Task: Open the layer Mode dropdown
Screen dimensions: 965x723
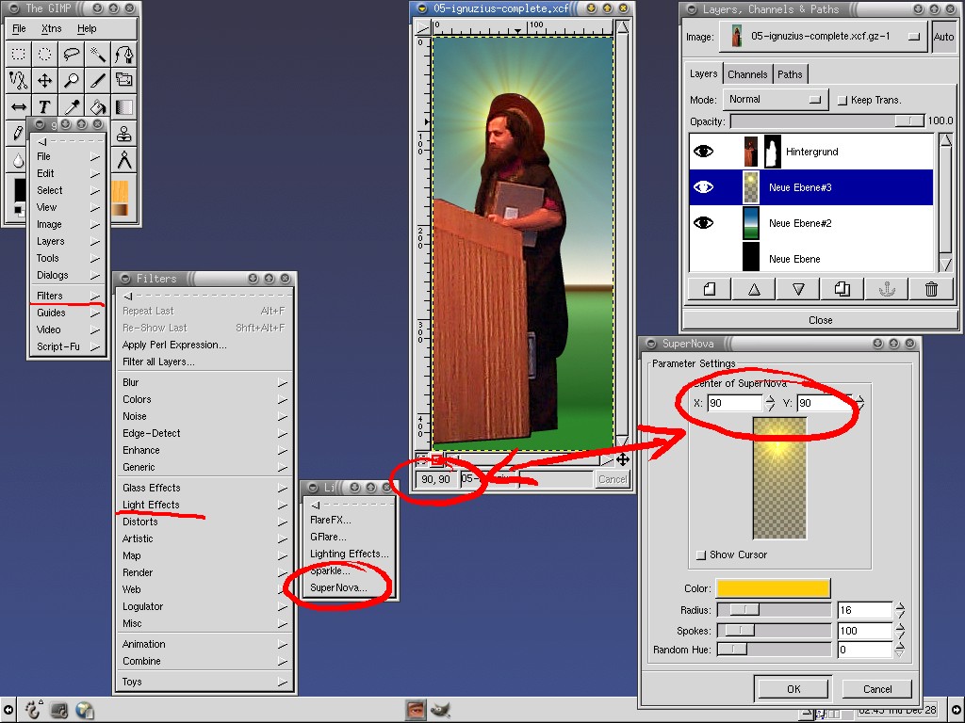Action: (774, 99)
